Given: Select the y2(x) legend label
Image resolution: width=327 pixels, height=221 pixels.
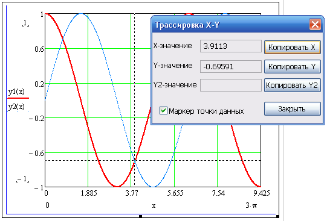Looking at the screenshot, I should 16,107.
